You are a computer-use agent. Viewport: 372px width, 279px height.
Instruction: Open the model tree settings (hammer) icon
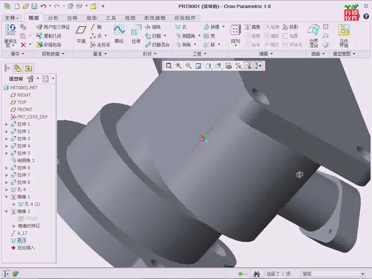[31, 78]
